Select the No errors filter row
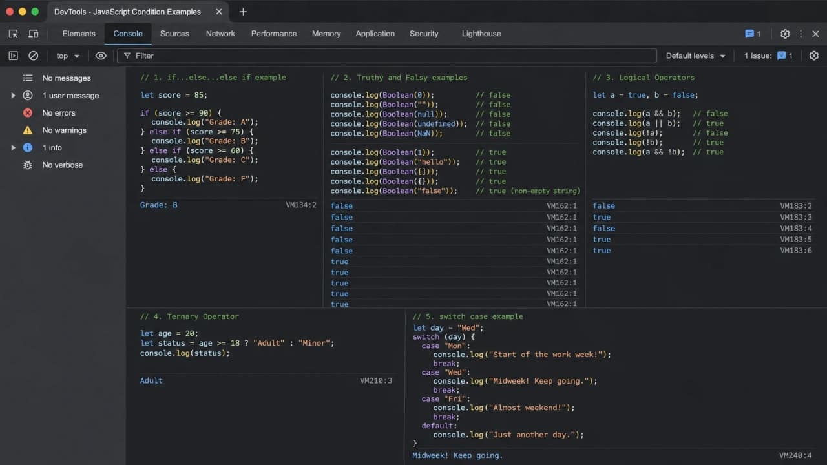827x465 pixels. 63,112
